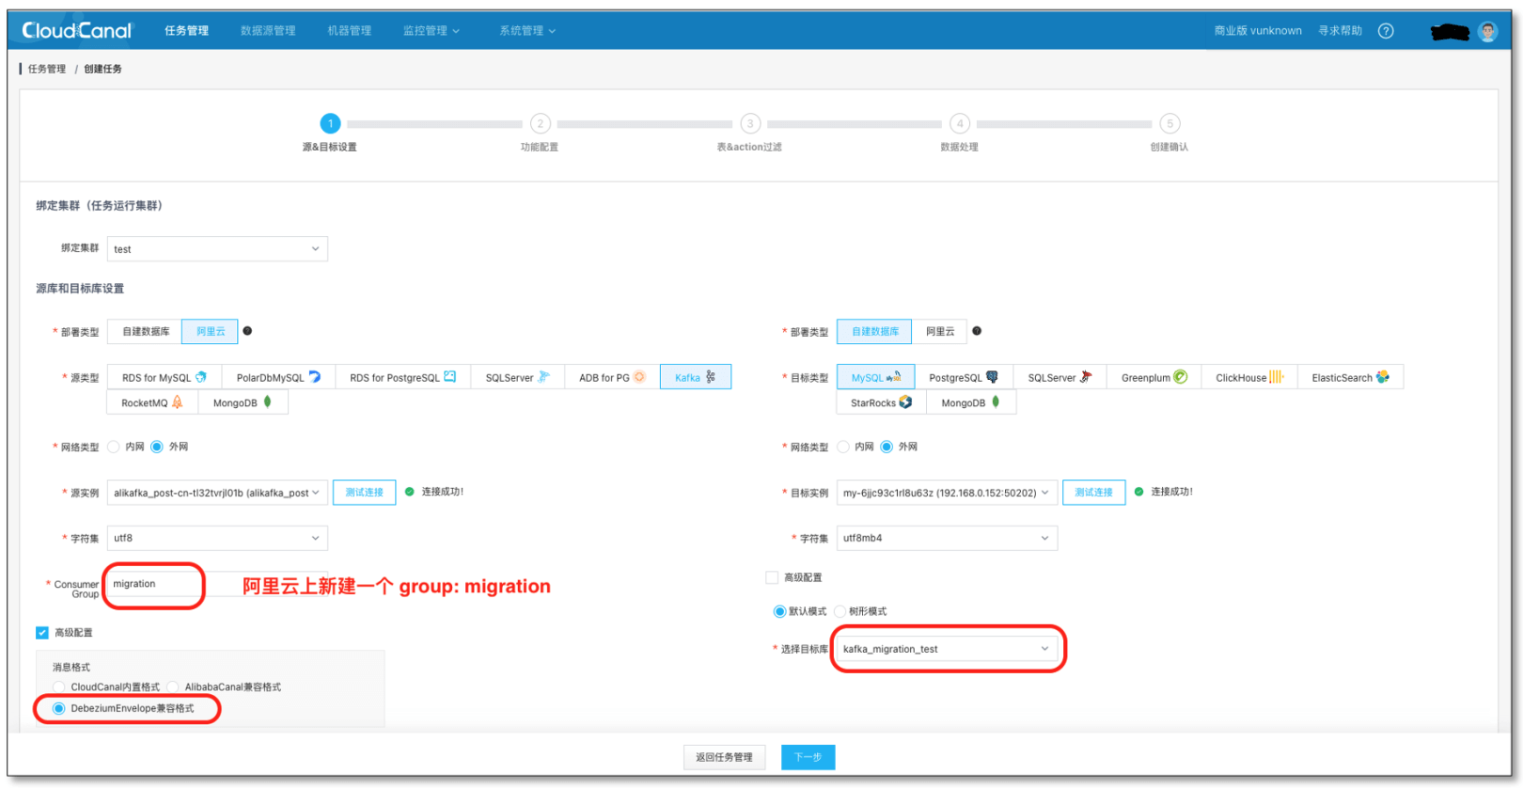Select source 外网 network radio
The image size is (1523, 788).
click(x=157, y=447)
